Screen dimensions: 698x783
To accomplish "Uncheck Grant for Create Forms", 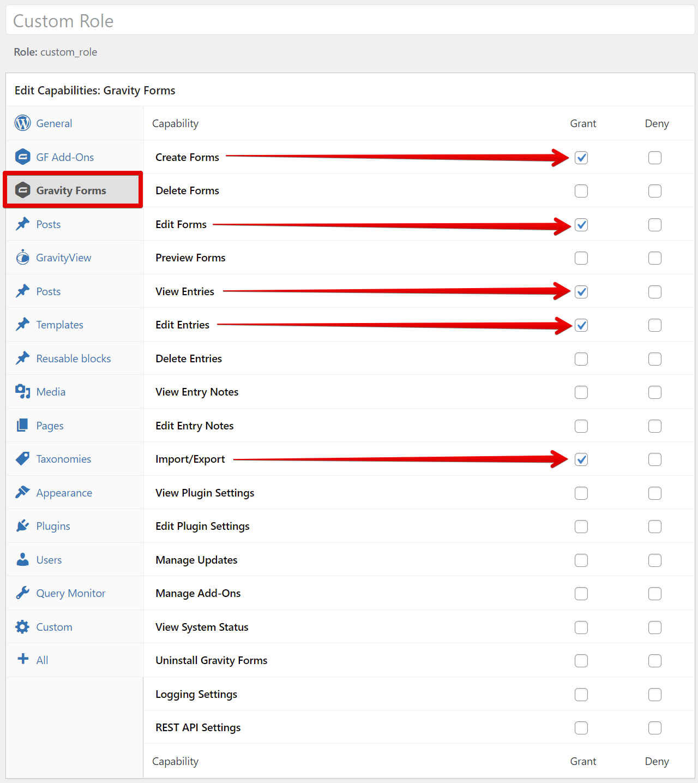I will (581, 158).
